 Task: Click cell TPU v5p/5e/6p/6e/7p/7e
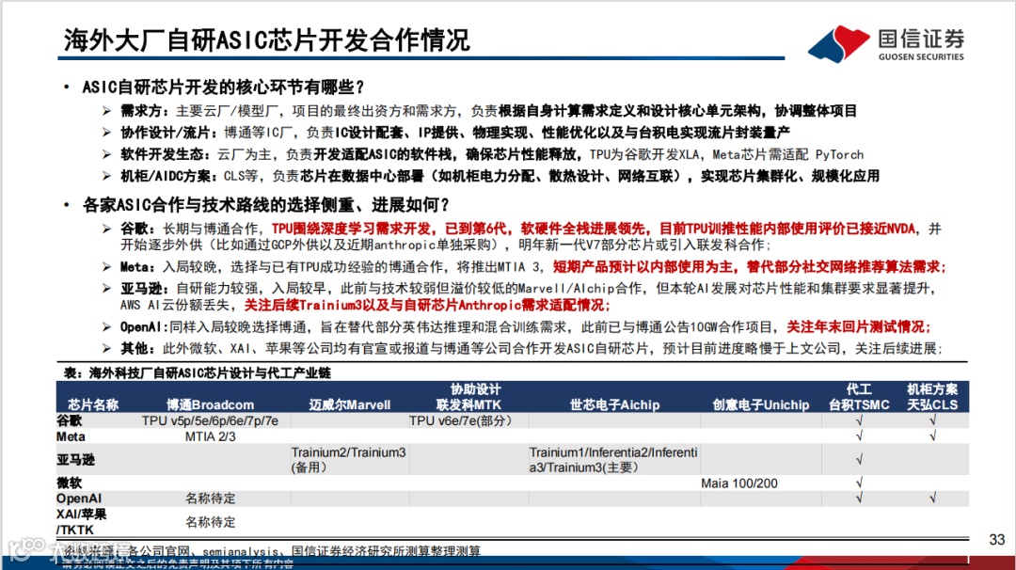pos(210,421)
